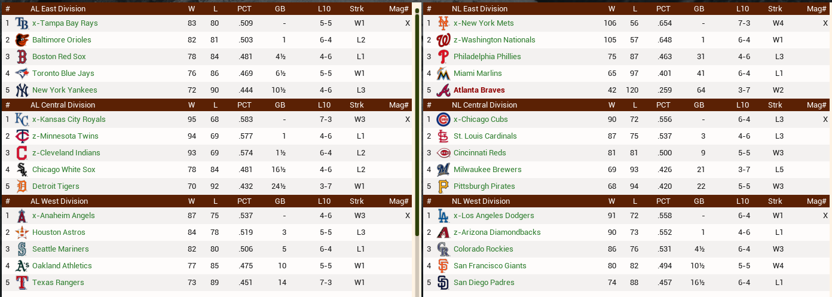Screen dimensions: 832x297
Task: Sort AL East Division by PCT column
Action: pyautogui.click(x=244, y=9)
